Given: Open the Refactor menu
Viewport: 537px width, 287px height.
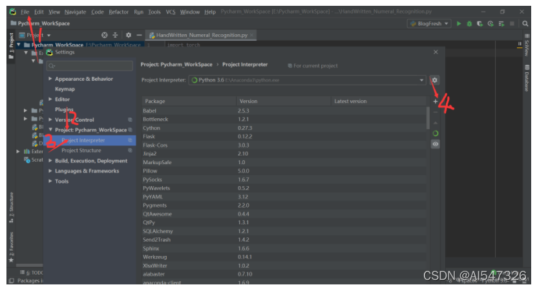Looking at the screenshot, I should (x=118, y=12).
